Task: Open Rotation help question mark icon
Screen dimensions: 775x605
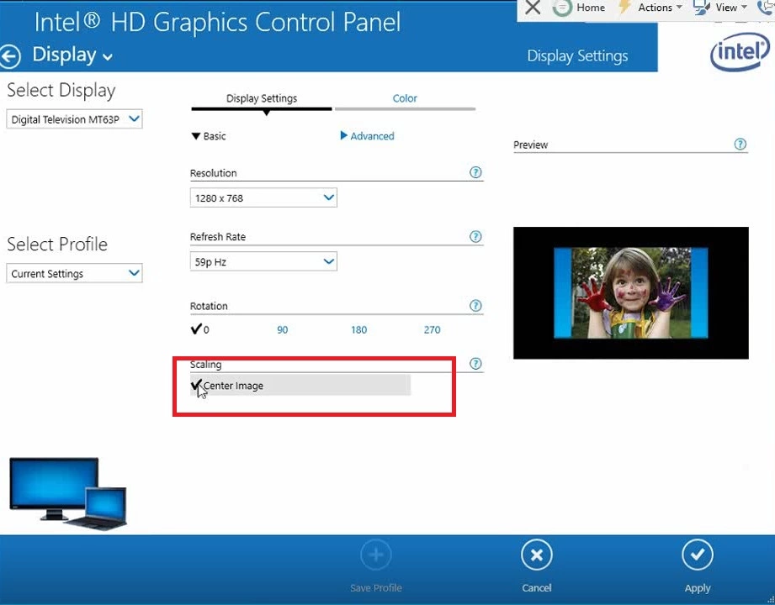Action: (475, 306)
